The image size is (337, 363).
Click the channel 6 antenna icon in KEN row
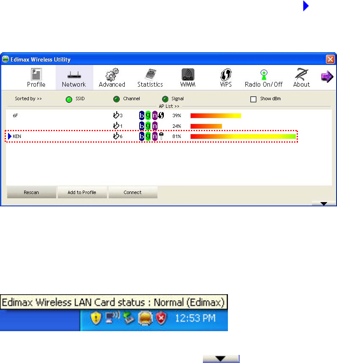pos(116,136)
